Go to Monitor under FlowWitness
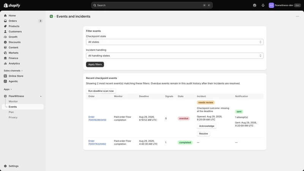 [x=13, y=101]
